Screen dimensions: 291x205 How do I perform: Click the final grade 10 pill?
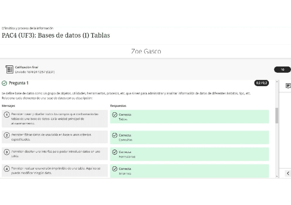(x=282, y=70)
